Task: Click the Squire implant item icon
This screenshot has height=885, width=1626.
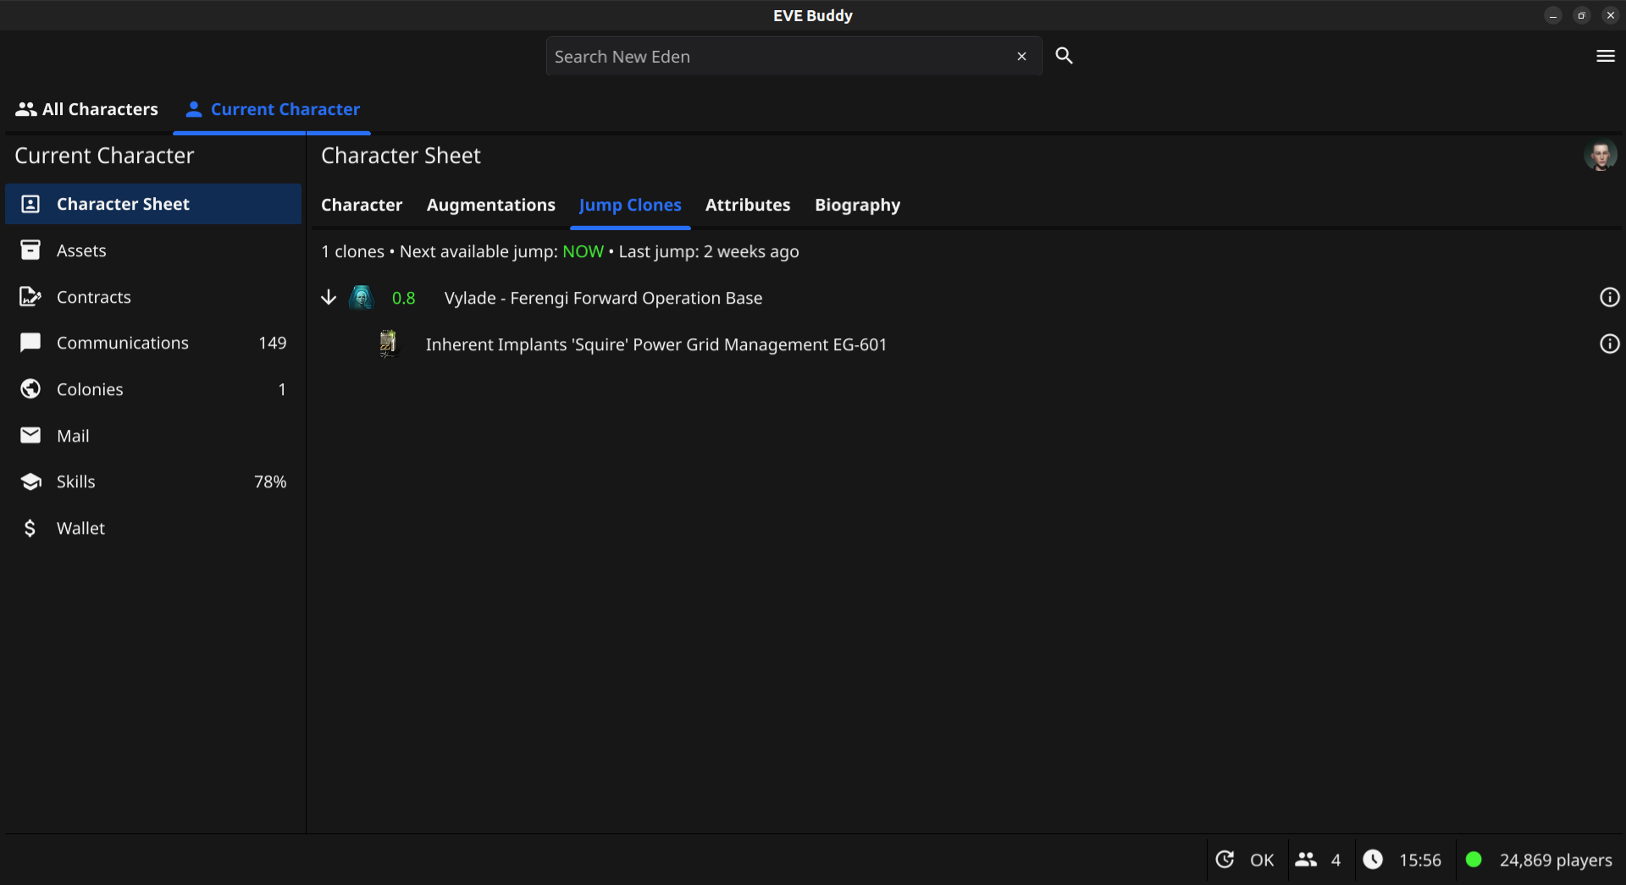Action: [x=388, y=344]
